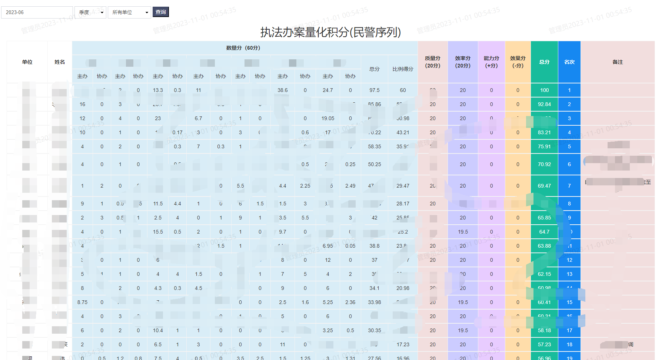Click the blue 名次 column header

pyautogui.click(x=569, y=62)
